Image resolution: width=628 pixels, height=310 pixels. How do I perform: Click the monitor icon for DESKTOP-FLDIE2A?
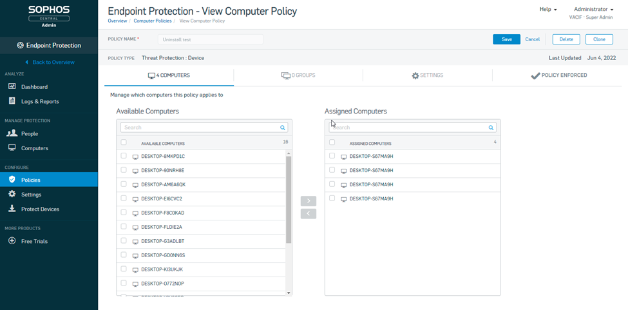click(135, 228)
